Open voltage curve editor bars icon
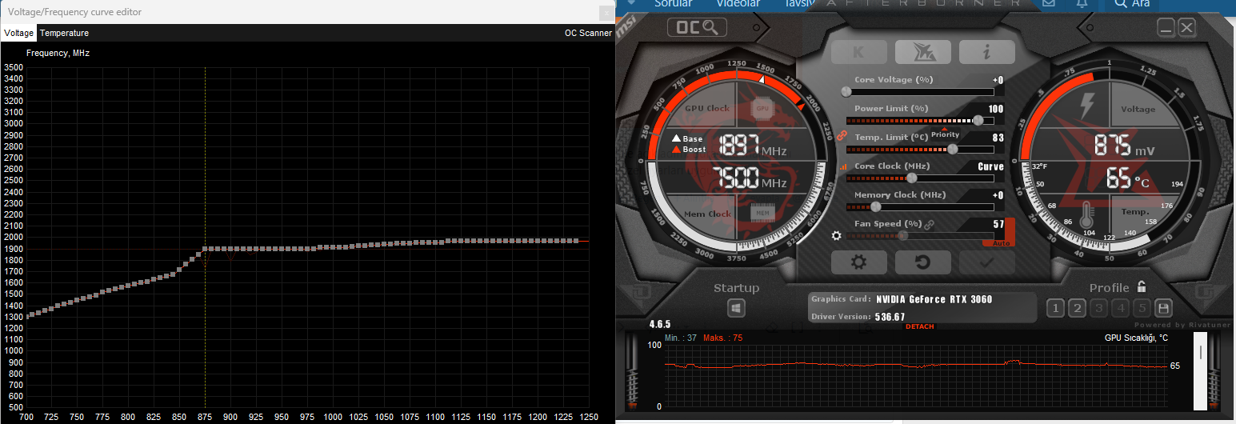The image size is (1236, 424). point(842,166)
